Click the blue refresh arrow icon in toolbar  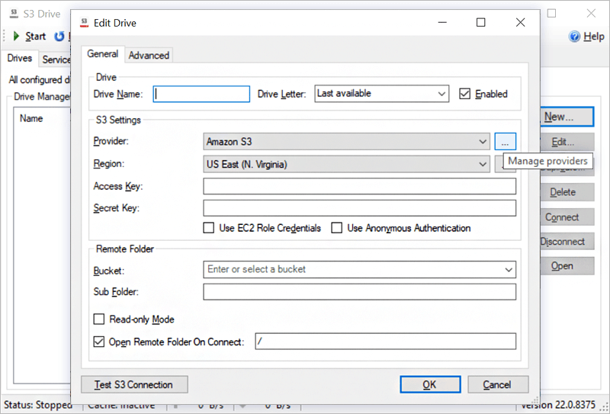(x=59, y=37)
